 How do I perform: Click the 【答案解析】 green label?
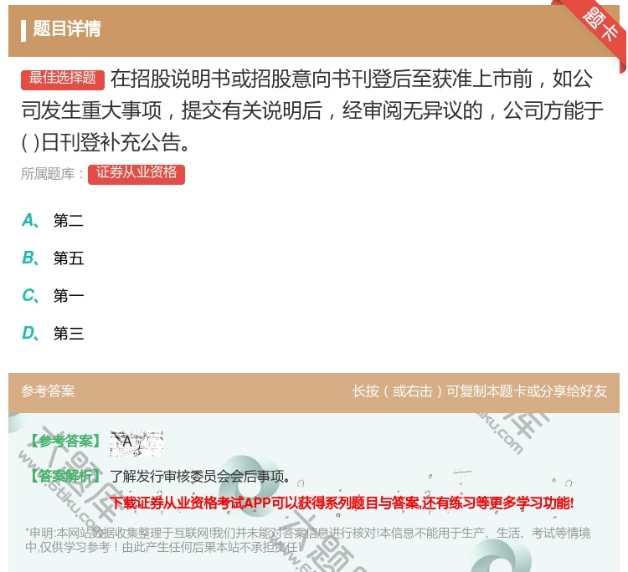(65, 476)
